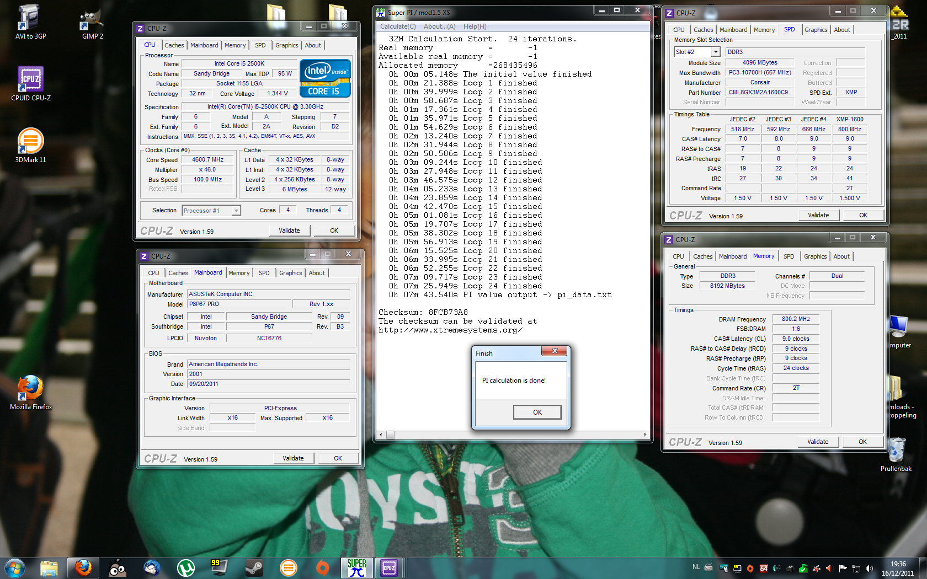The image size is (927, 579).
Task: Open About tab in CPU-Z SPD window
Action: click(842, 30)
